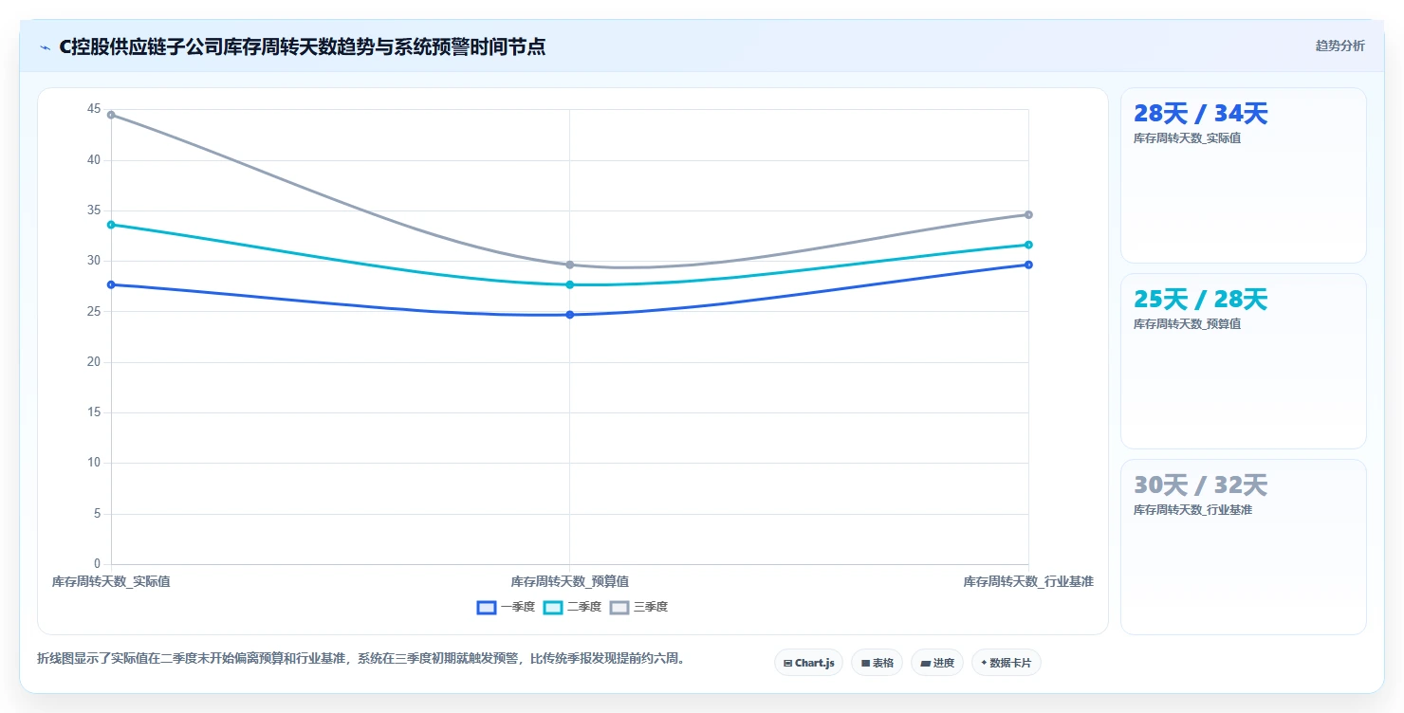Click 二季度 data point at 库存周转天数_预算值
This screenshot has height=713, width=1404.
point(569,284)
